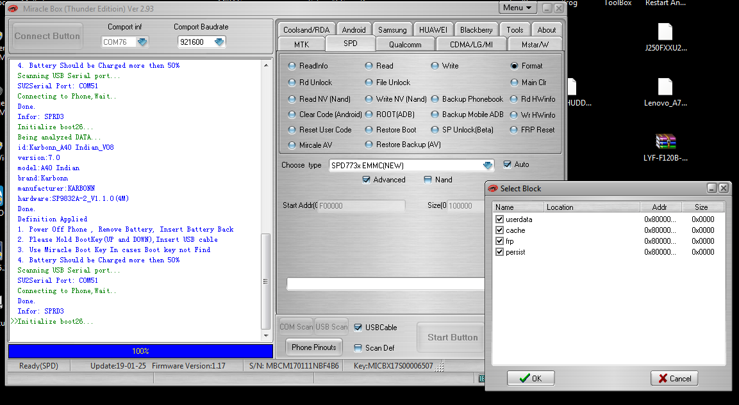Viewport: 739px width, 405px height.
Task: Switch to the Tools tab
Action: pos(515,29)
